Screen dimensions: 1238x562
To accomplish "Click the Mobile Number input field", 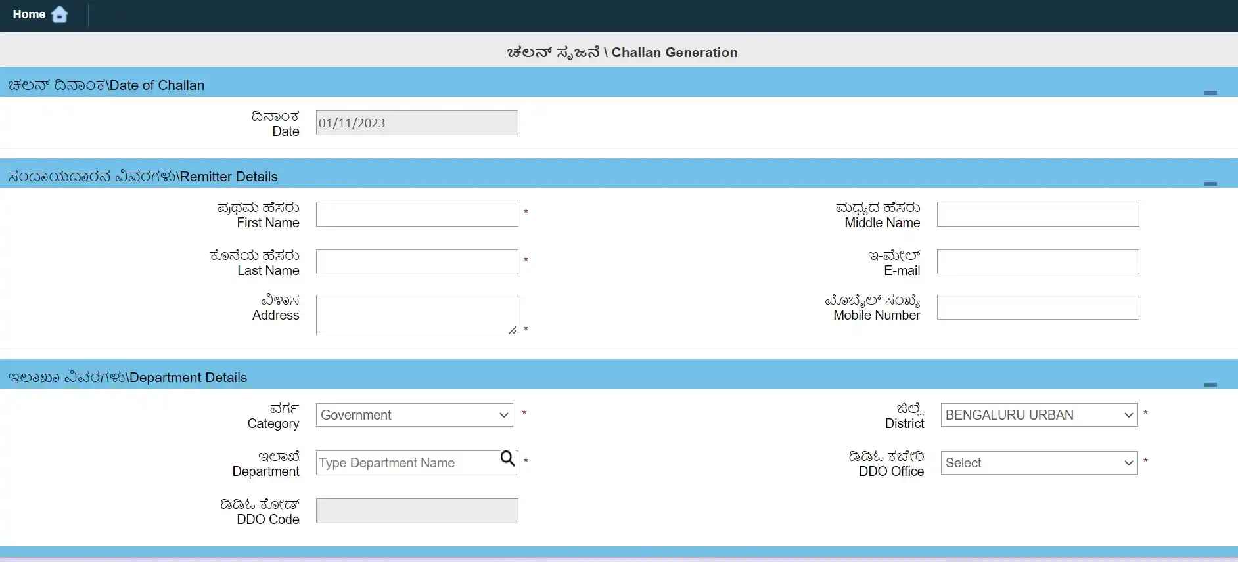I will [x=1038, y=307].
